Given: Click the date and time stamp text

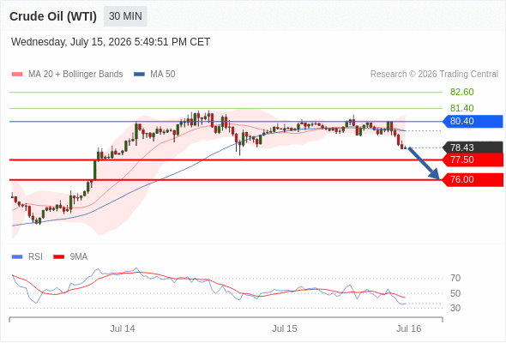Looking at the screenshot, I should click(x=111, y=42).
